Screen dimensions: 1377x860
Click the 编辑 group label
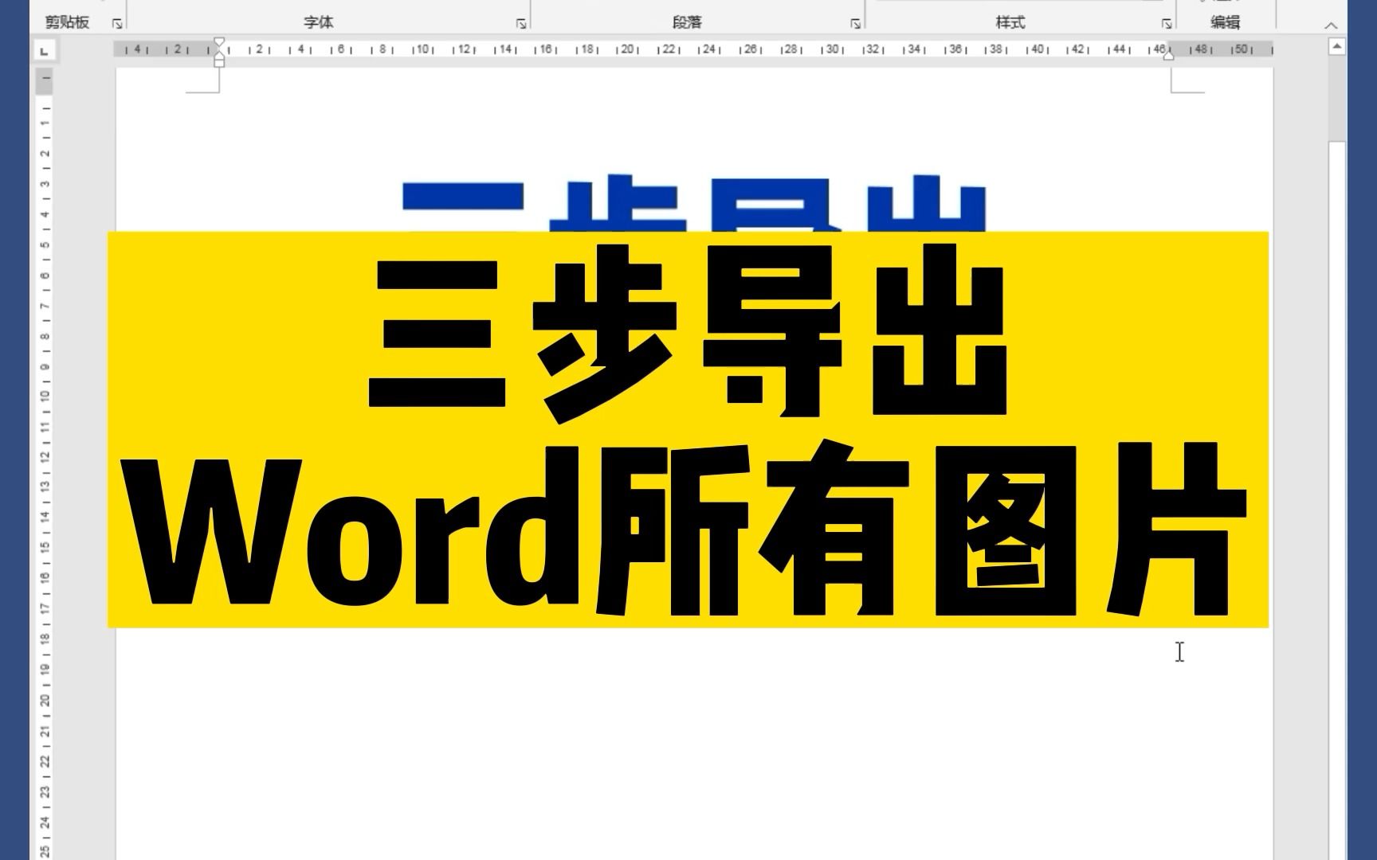point(1225,22)
